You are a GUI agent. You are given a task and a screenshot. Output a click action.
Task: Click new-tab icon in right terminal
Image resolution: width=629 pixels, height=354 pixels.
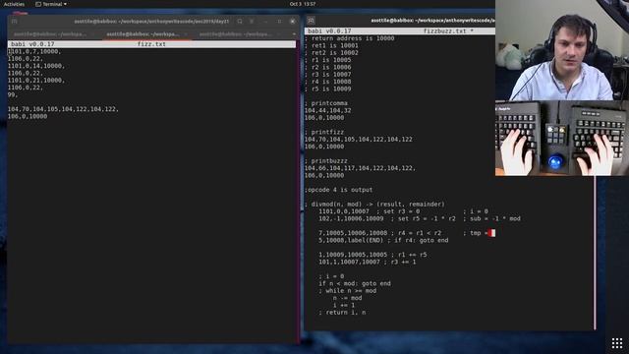[311, 21]
